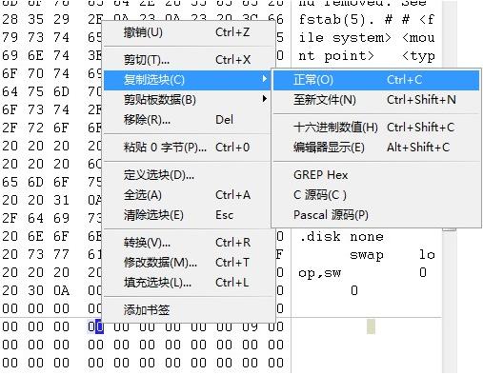Choose 添加书签 add bookmark
This screenshot has width=483, height=375.
189,309
